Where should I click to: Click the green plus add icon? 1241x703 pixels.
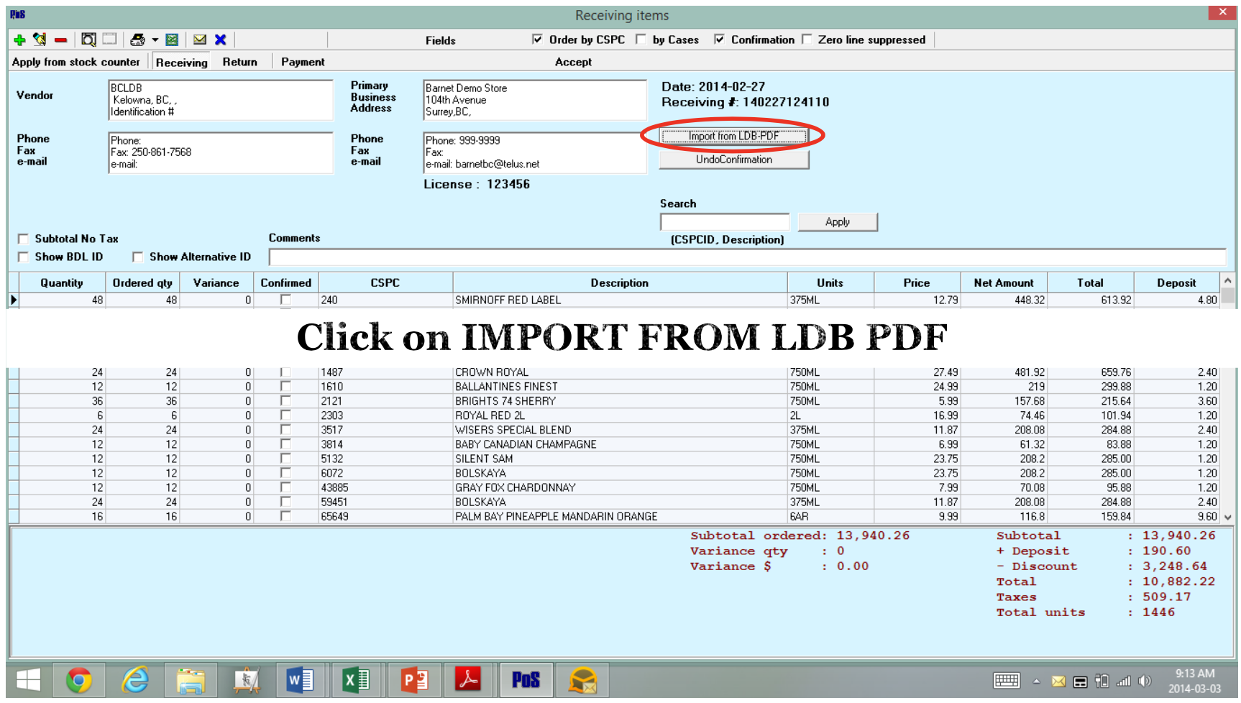coord(19,40)
